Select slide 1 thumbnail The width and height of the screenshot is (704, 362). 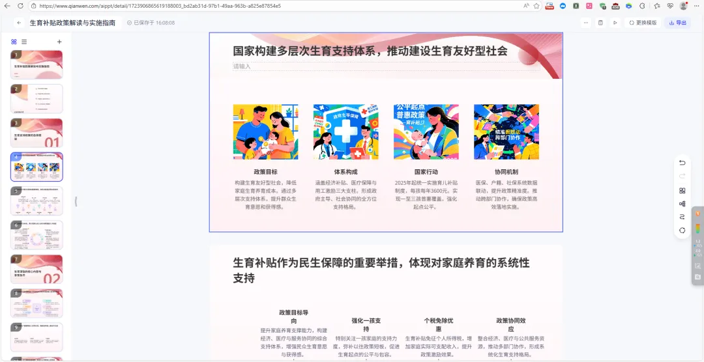tap(37, 64)
